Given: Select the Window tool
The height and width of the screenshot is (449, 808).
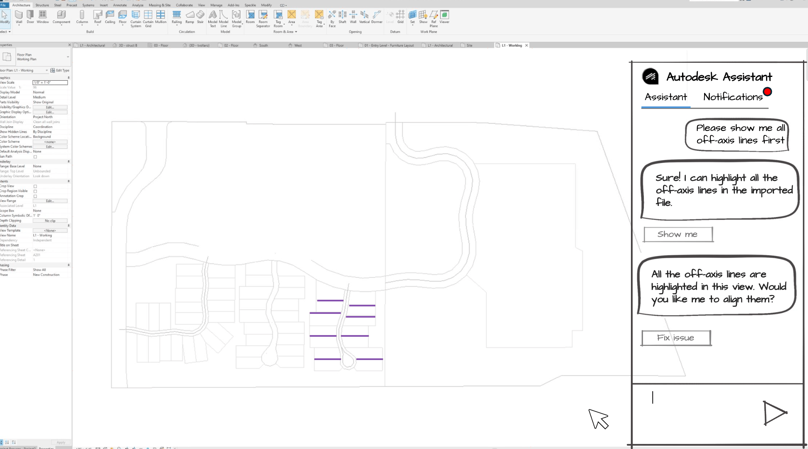Looking at the screenshot, I should point(42,17).
